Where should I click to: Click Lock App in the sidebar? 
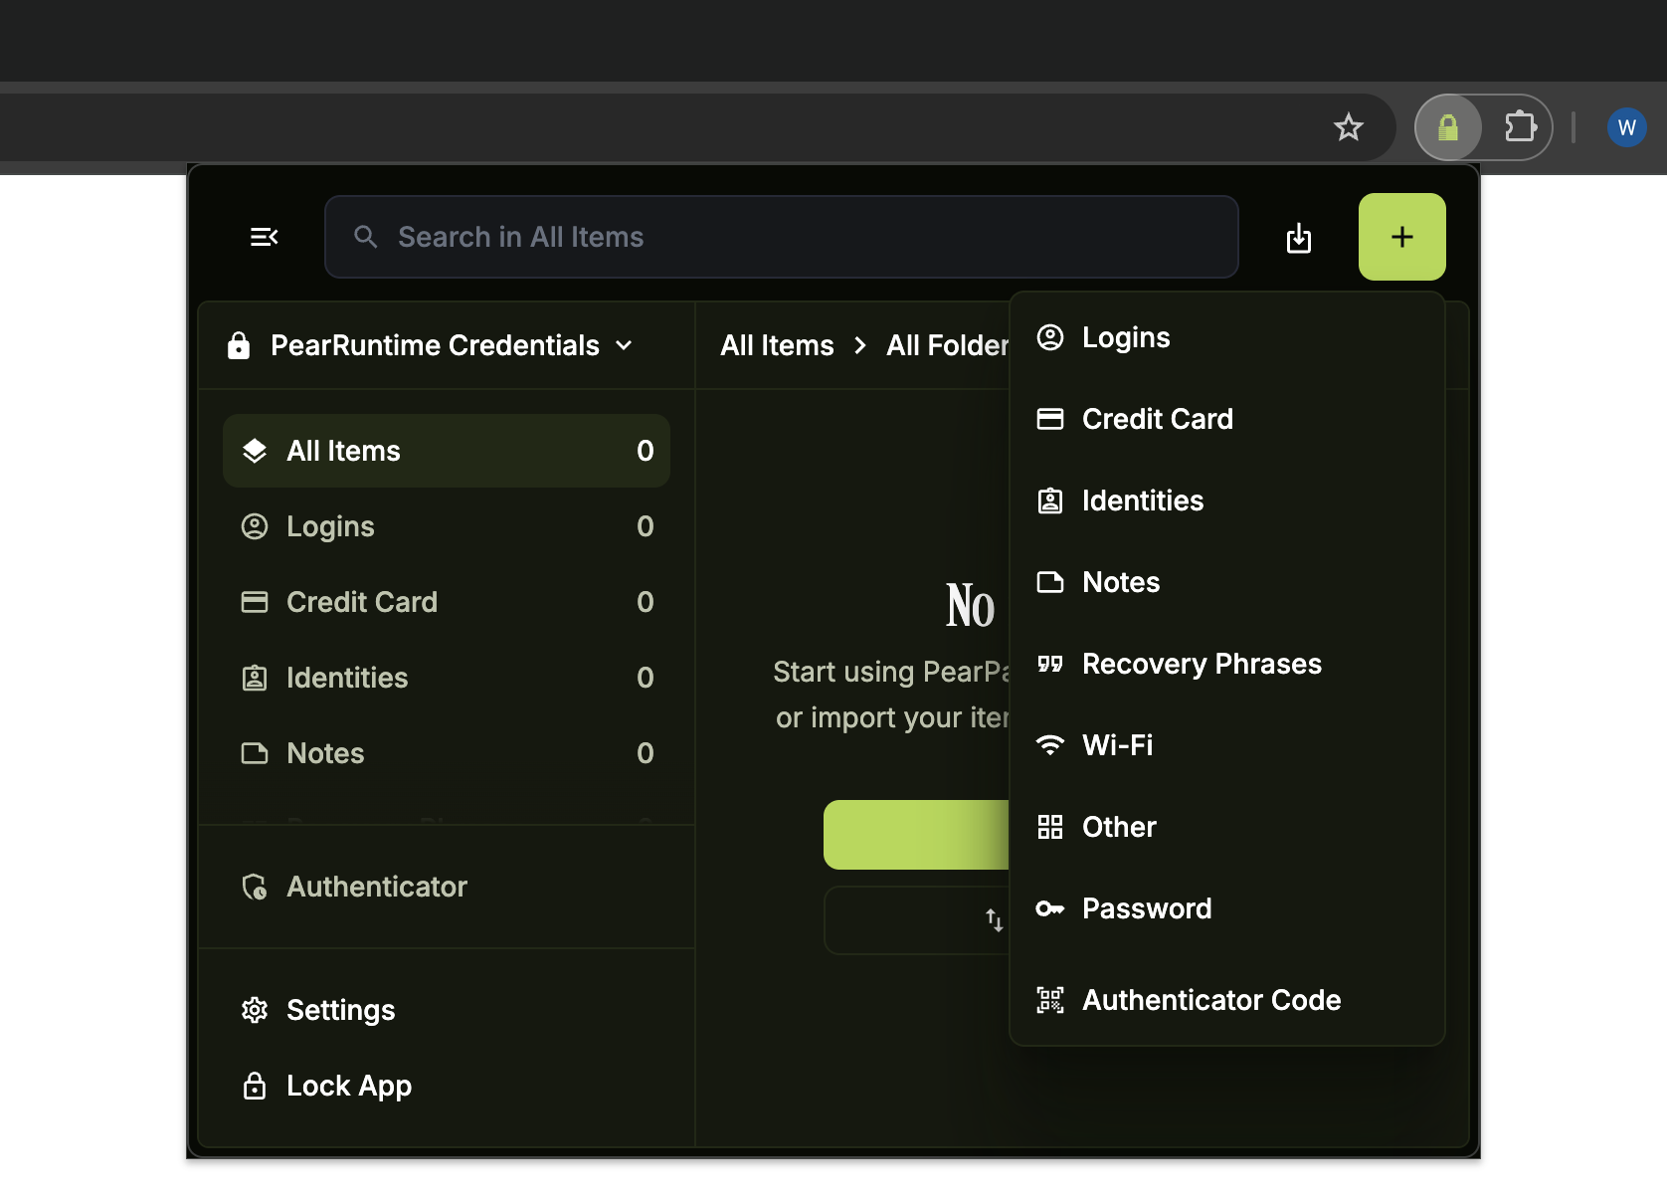447,1086
